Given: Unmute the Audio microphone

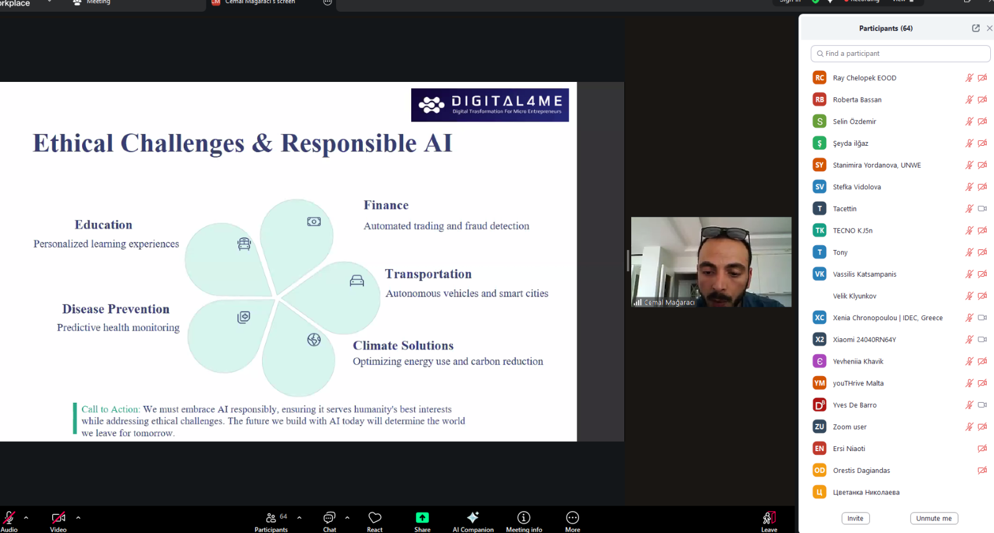Looking at the screenshot, I should pyautogui.click(x=9, y=520).
